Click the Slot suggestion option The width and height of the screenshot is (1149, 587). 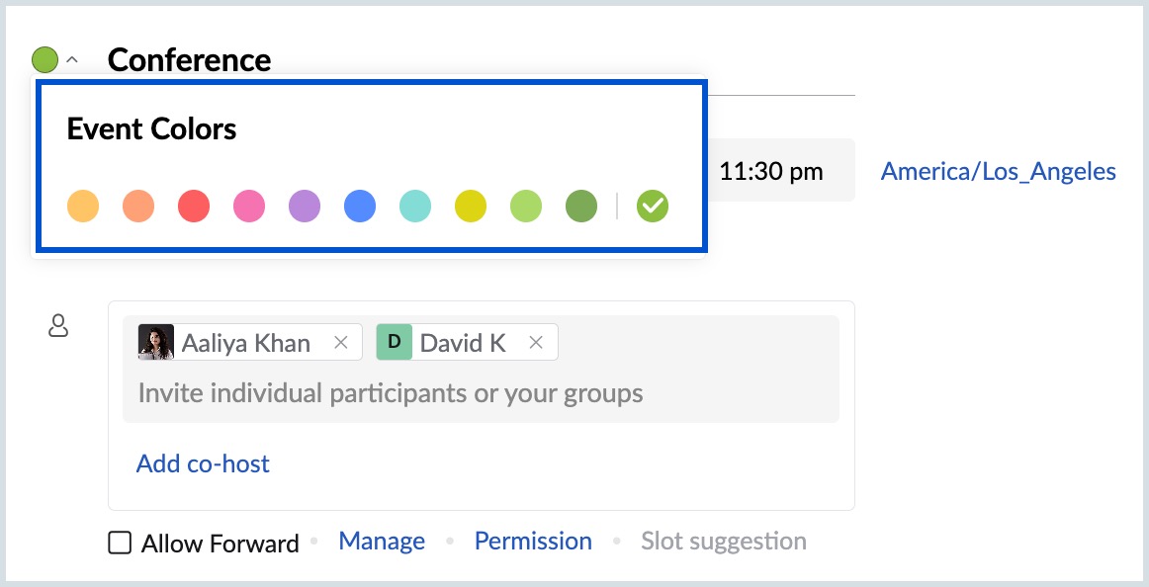[723, 542]
